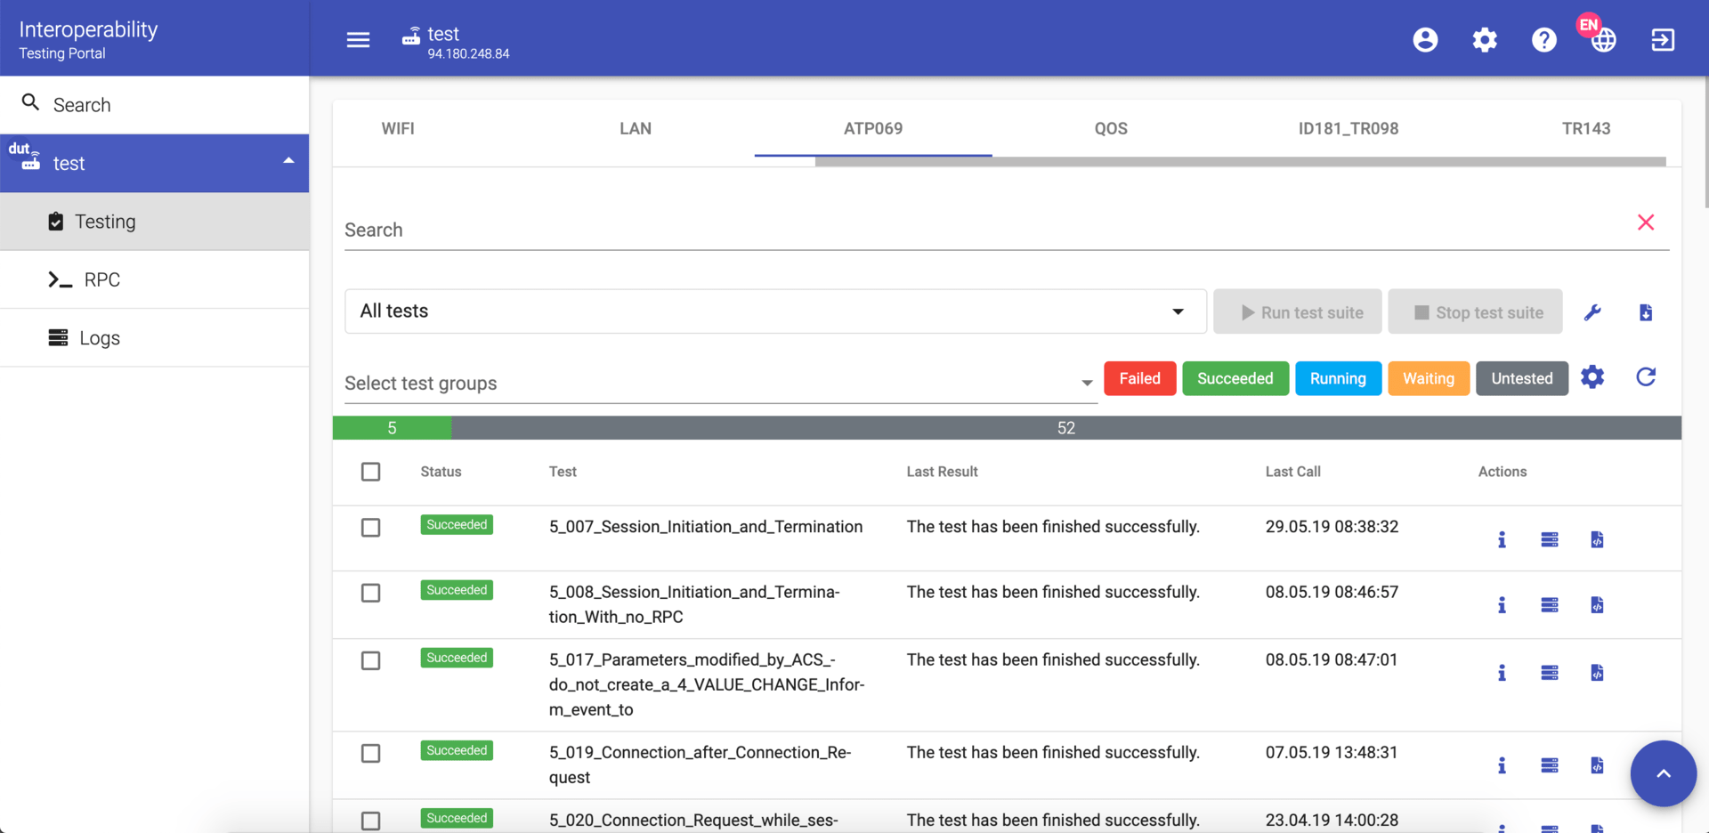The width and height of the screenshot is (1709, 833).
Task: Toggle the Running status filter
Action: [x=1338, y=378]
